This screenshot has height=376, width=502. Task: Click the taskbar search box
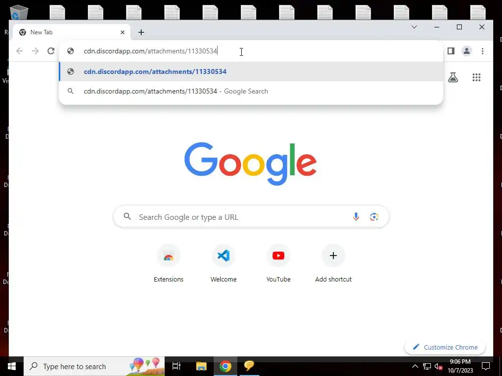(x=94, y=366)
